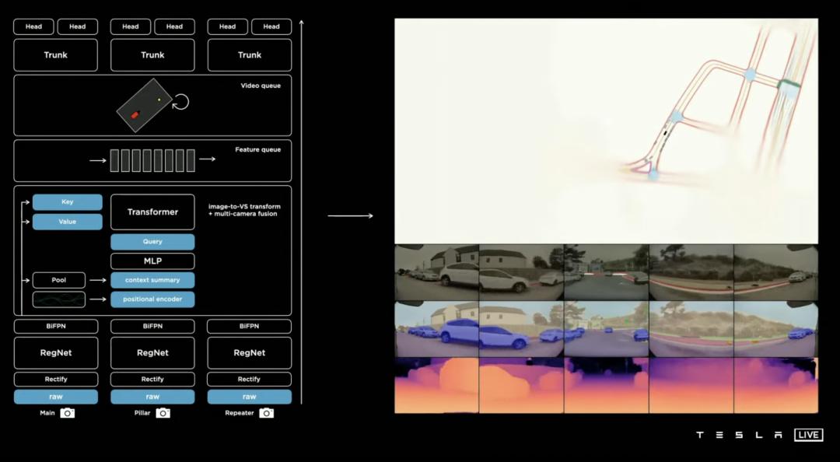Open the second depth map thumbnail
Image resolution: width=840 pixels, height=462 pixels.
tap(522, 385)
